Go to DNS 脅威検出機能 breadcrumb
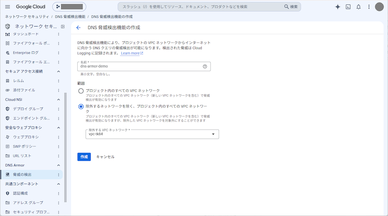388x216 pixels. click(70, 16)
